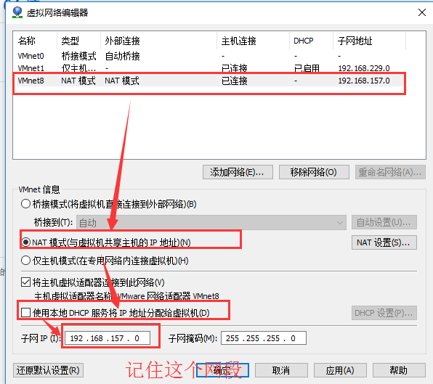The image size is (433, 384).
Task: Click the 帮助 help button
Action: pyautogui.click(x=399, y=370)
